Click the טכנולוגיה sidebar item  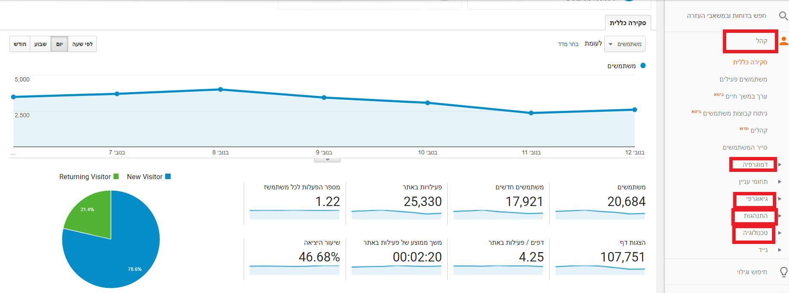point(755,233)
